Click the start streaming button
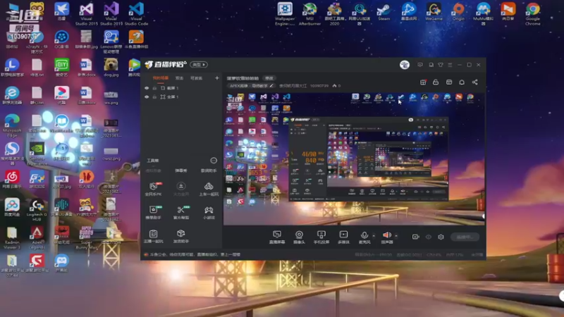 (465, 237)
